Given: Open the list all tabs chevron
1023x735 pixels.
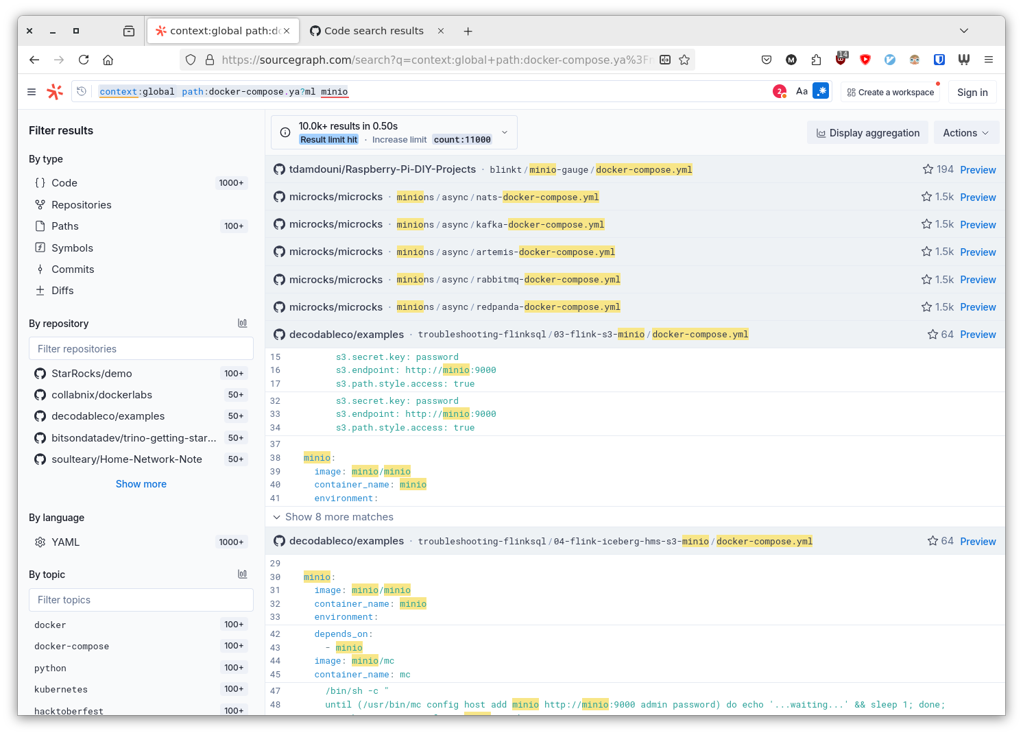Looking at the screenshot, I should tap(964, 31).
